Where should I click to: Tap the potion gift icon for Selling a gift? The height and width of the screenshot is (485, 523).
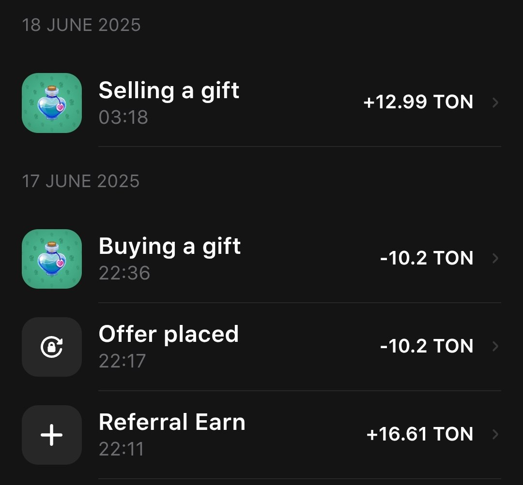[52, 103]
